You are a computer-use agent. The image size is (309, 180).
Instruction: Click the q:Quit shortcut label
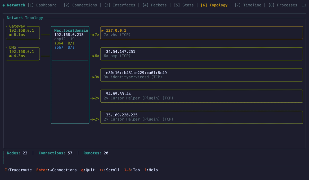tap(88, 170)
